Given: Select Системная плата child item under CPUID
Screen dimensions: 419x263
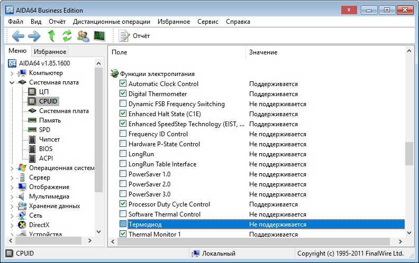Looking at the screenshot, I should (64, 111).
